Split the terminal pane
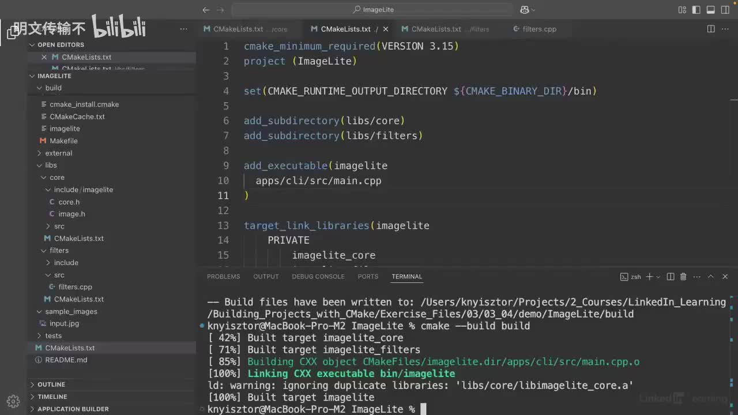This screenshot has height=415, width=738. 671,277
